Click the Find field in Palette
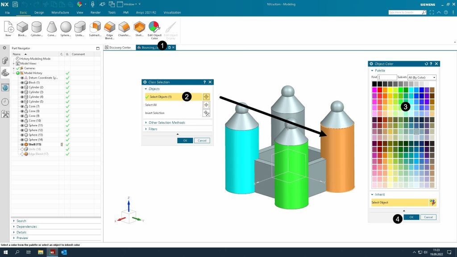Image resolution: width=457 pixels, height=257 pixels. coord(387,78)
